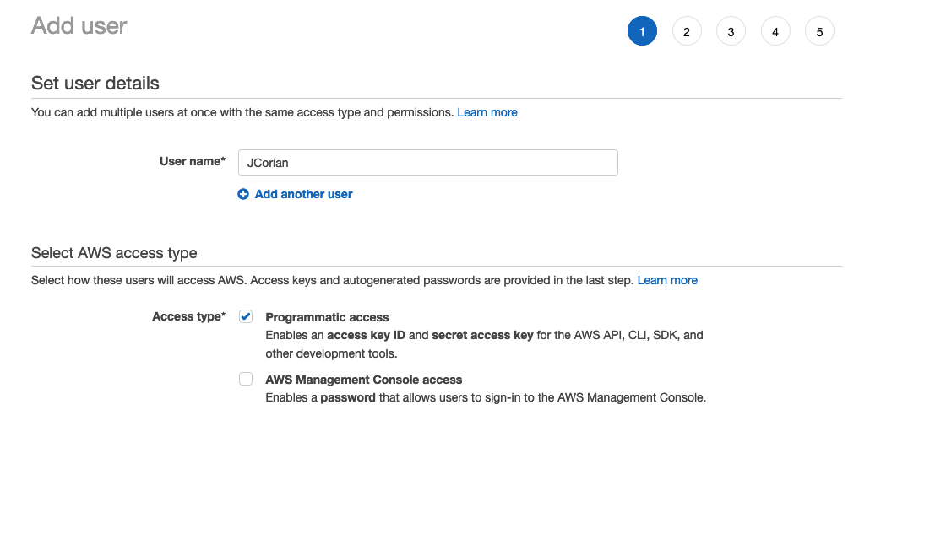946x550 pixels.
Task: Click the Add user page title
Action: click(x=78, y=26)
